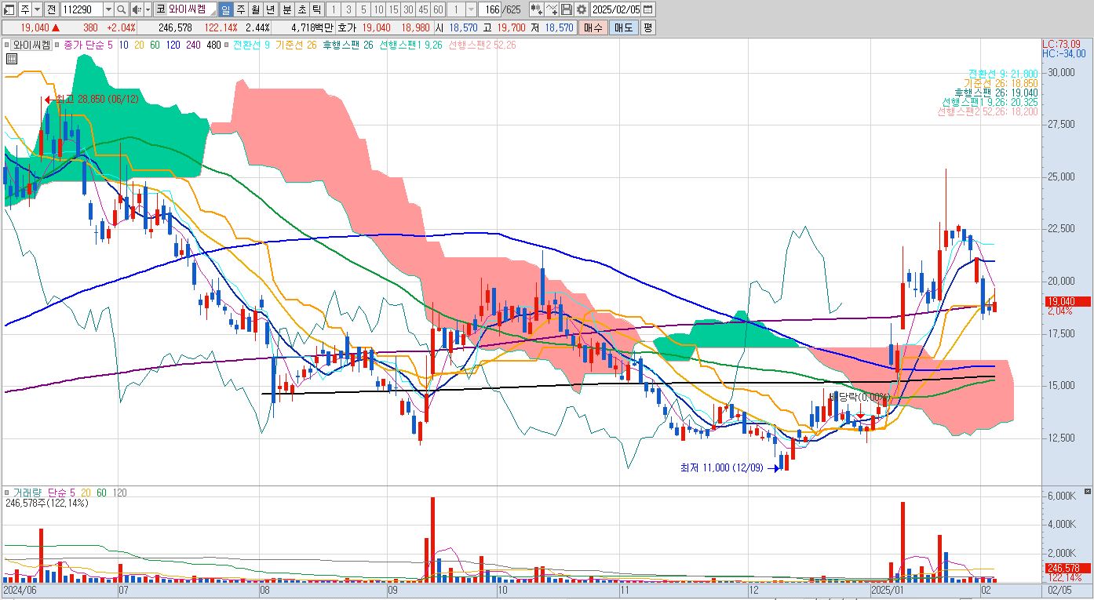Screen dimensions: 1094x600
Task: Click the red 19,040 current price tag
Action: click(x=1067, y=301)
